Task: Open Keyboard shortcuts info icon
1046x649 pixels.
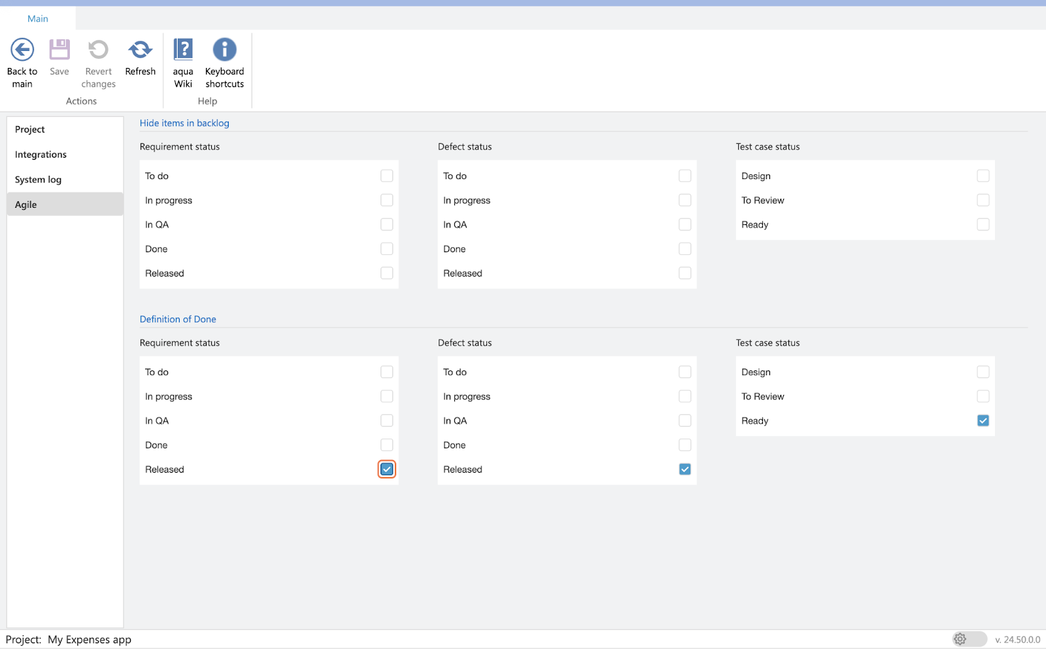Action: [x=224, y=50]
